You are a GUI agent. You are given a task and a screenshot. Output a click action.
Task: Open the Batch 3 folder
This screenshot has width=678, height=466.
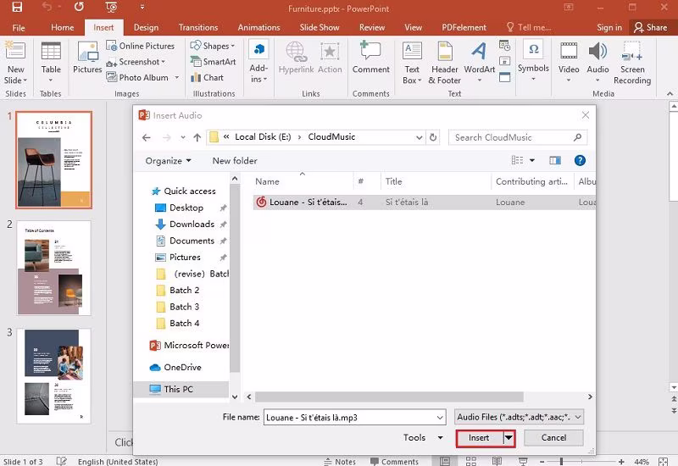tap(184, 307)
